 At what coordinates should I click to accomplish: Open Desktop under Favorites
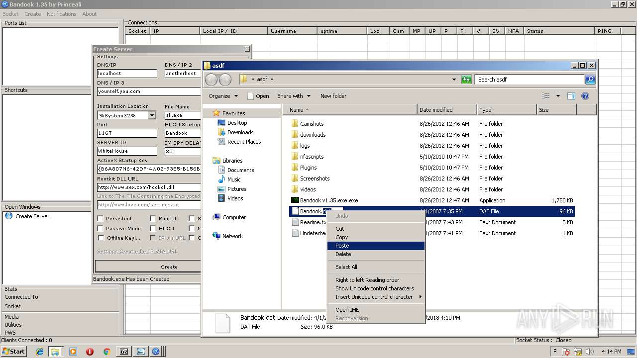coord(237,123)
